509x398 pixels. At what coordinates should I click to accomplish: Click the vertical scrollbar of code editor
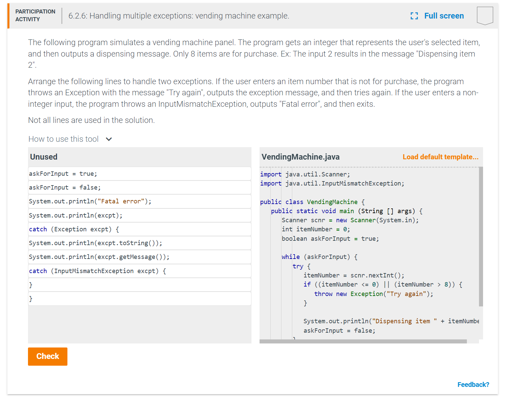(481, 236)
